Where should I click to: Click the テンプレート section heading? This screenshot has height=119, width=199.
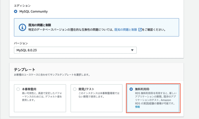coord(25,70)
